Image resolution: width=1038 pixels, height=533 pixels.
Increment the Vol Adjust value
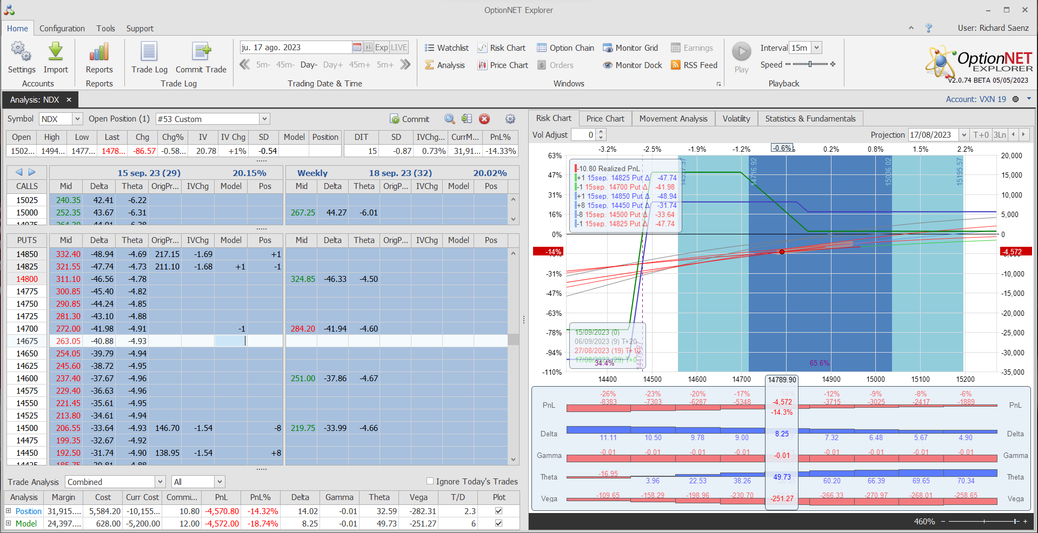601,132
